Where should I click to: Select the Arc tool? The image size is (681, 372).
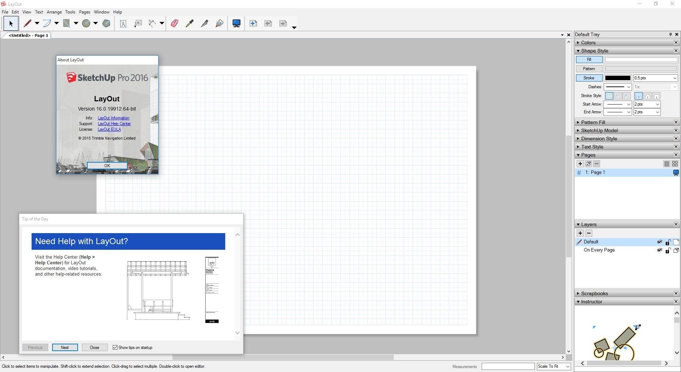47,23
